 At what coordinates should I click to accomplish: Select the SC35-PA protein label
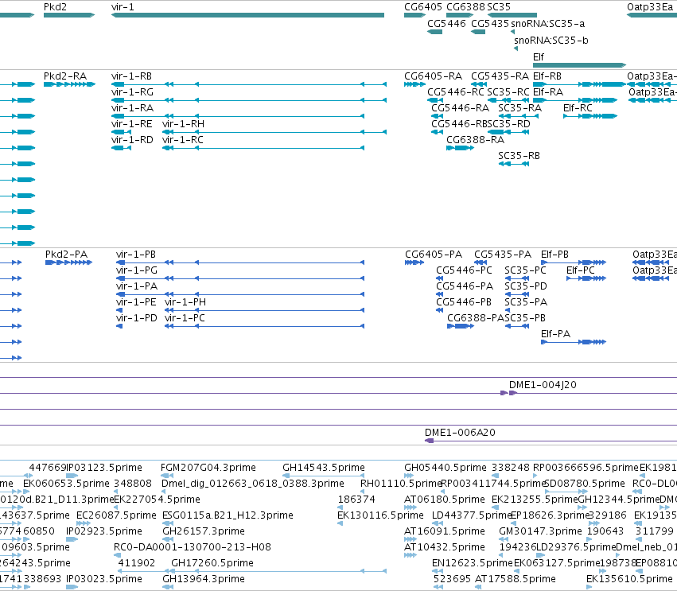526,302
